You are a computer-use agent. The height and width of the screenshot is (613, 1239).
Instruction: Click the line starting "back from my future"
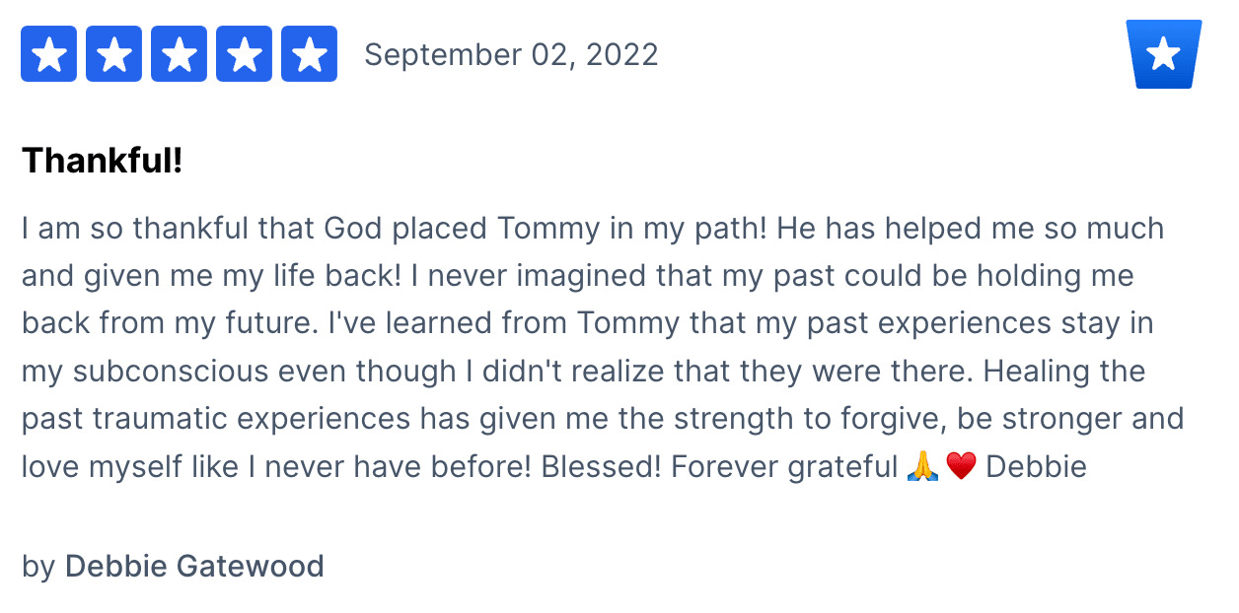point(587,323)
